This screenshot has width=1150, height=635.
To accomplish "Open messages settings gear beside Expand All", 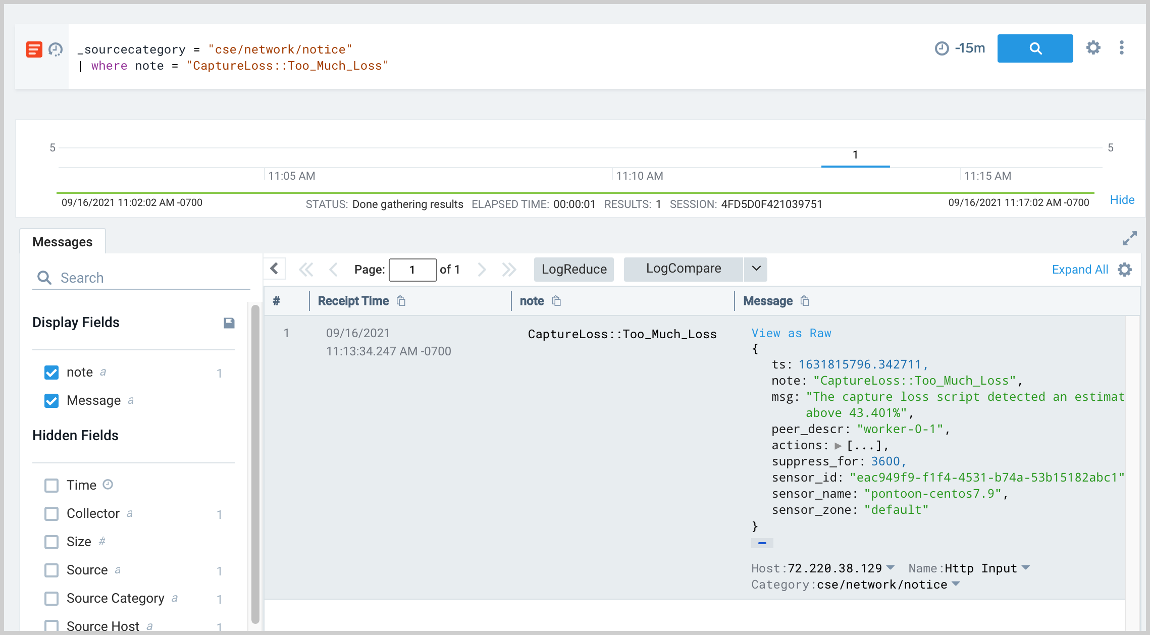I will pyautogui.click(x=1125, y=270).
